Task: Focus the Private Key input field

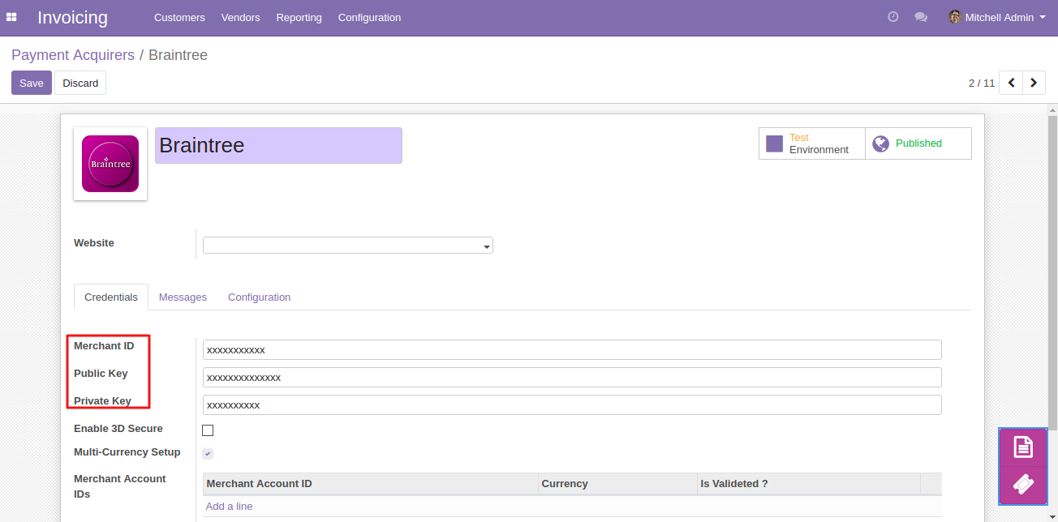Action: click(572, 404)
